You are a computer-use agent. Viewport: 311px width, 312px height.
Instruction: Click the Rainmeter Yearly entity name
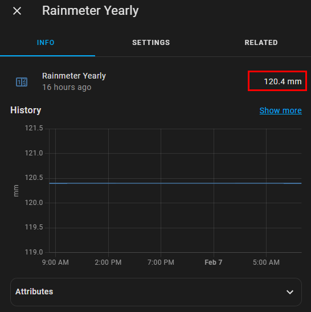pos(74,76)
